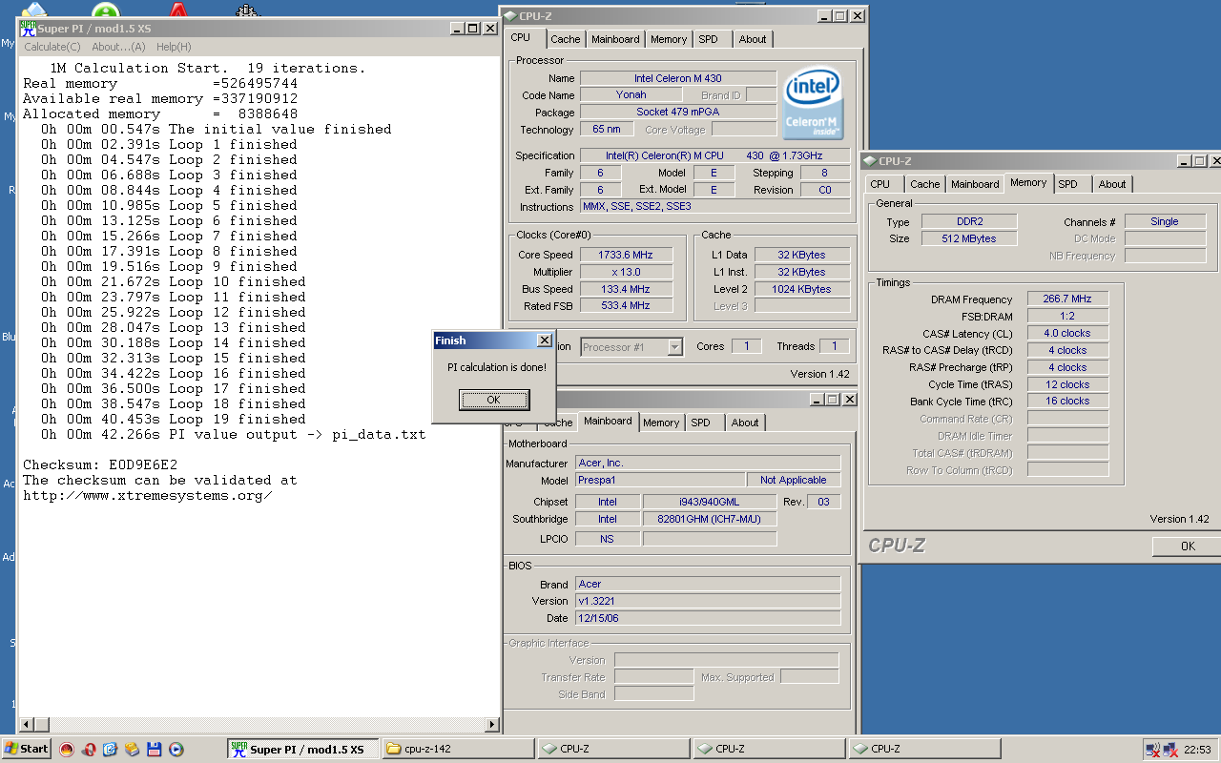1221x763 pixels.
Task: Select About tab in right CPU-Z window
Action: [1112, 184]
